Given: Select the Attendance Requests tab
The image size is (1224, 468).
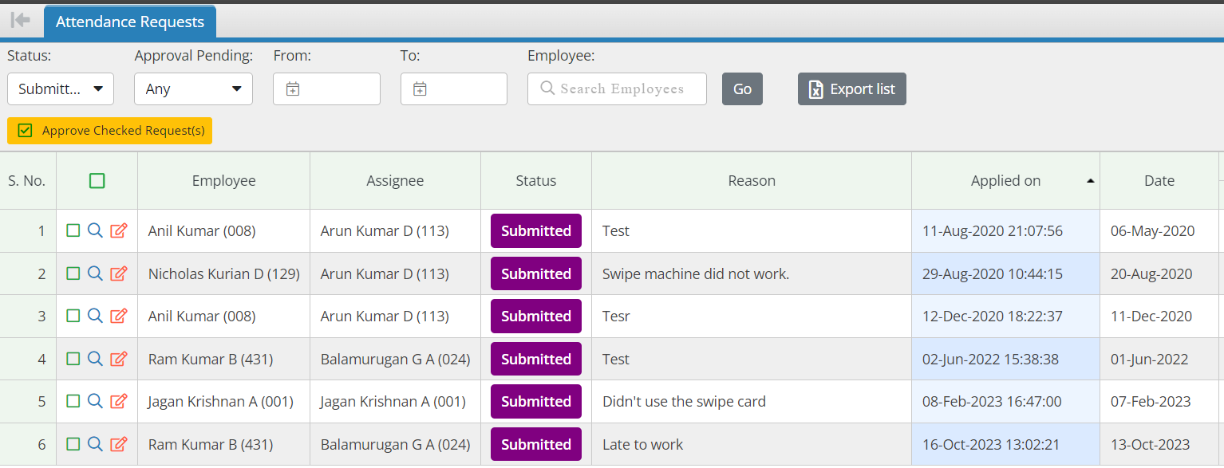Looking at the screenshot, I should click(x=130, y=22).
